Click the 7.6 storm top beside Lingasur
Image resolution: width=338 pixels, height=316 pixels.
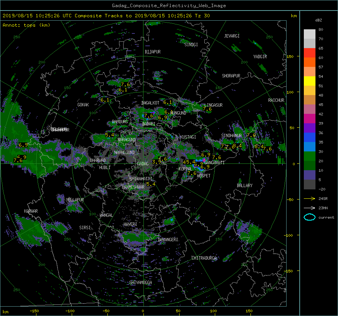207,109
